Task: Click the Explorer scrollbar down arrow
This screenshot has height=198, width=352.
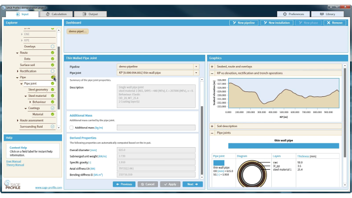Action: point(59,128)
